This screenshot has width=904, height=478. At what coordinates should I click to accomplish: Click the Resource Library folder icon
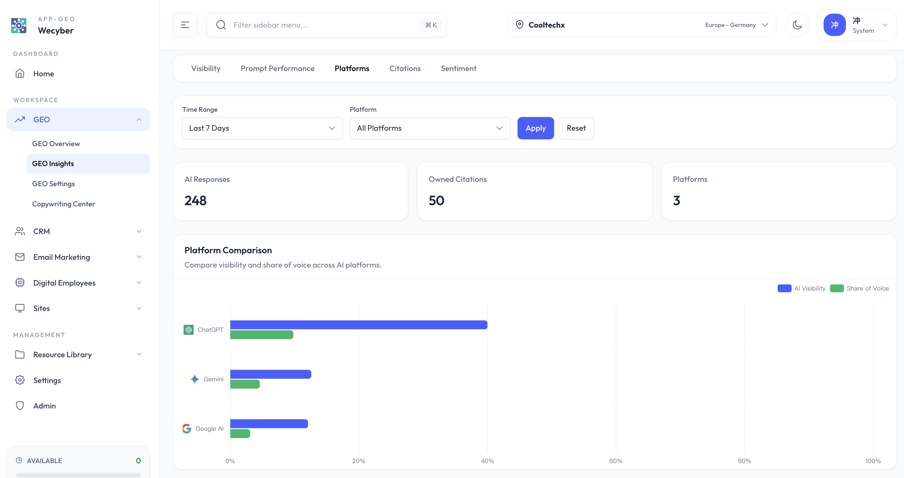20,354
